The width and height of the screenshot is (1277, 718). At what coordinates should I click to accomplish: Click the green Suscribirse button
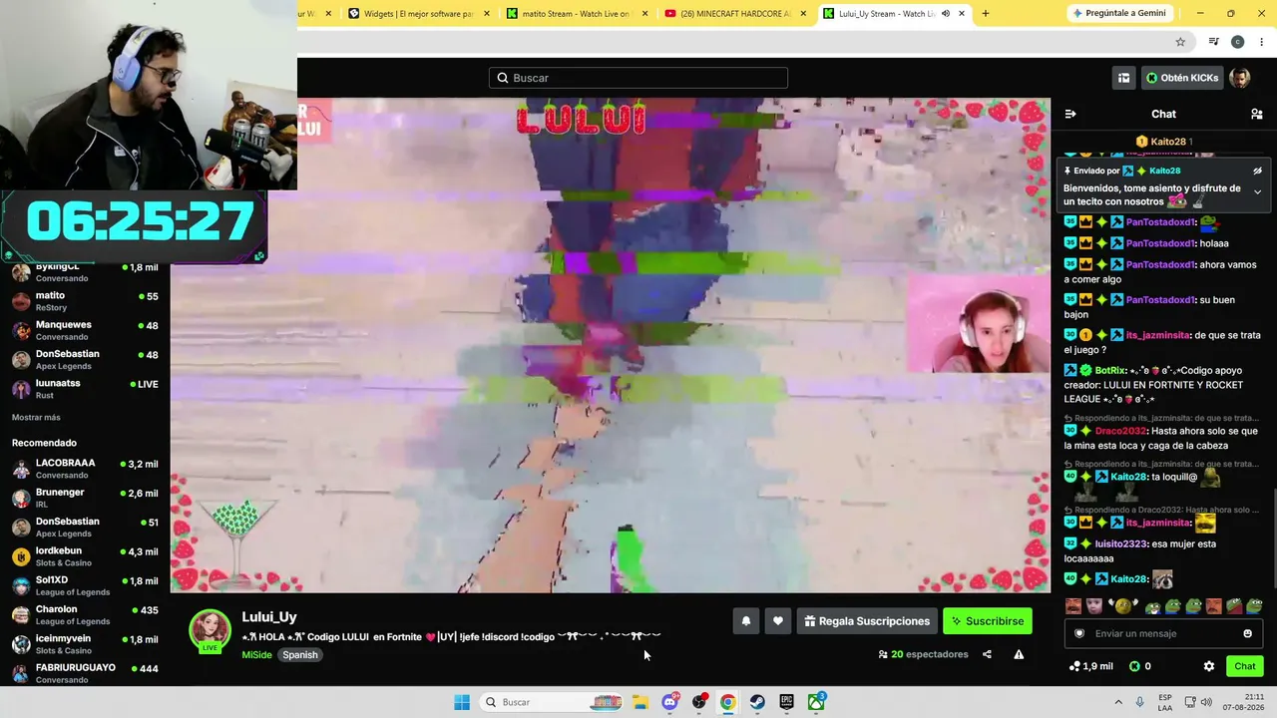tap(988, 621)
